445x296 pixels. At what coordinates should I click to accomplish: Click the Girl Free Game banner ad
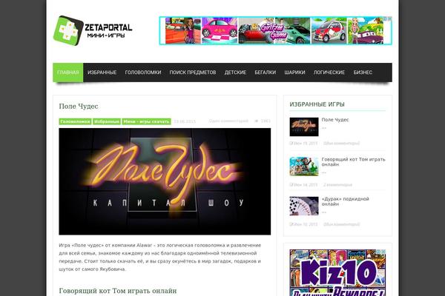[x=276, y=30]
